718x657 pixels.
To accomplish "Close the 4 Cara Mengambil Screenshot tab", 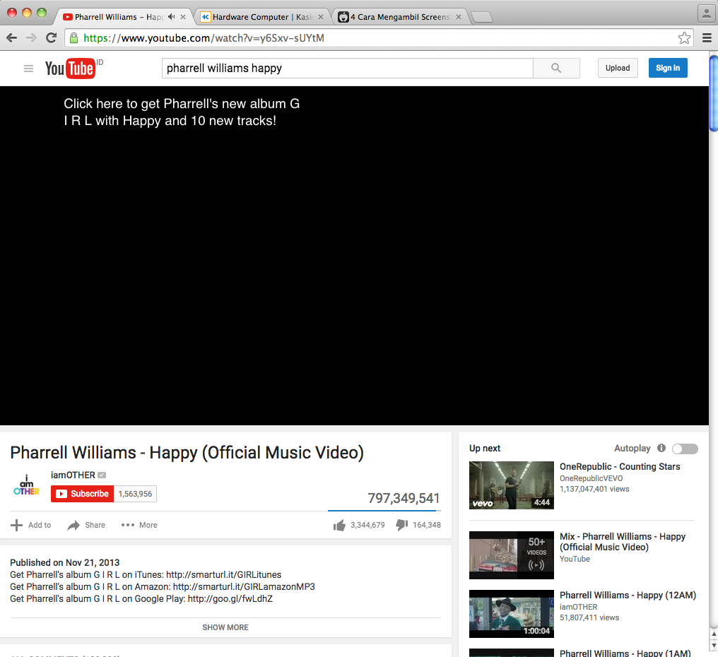I will pyautogui.click(x=459, y=17).
